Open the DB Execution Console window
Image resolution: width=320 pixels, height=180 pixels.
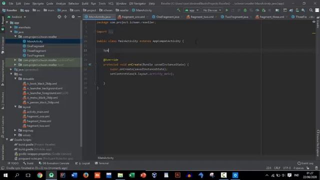54,163
